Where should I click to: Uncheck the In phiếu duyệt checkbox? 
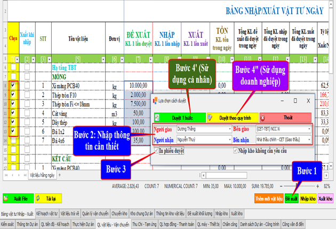click(x=157, y=150)
